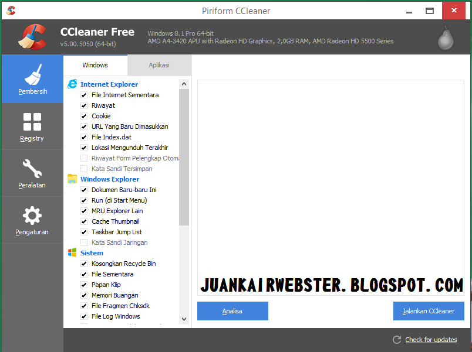Screen dimensions: 472x352
Task: Select the Sistem heading
Action: pos(92,253)
